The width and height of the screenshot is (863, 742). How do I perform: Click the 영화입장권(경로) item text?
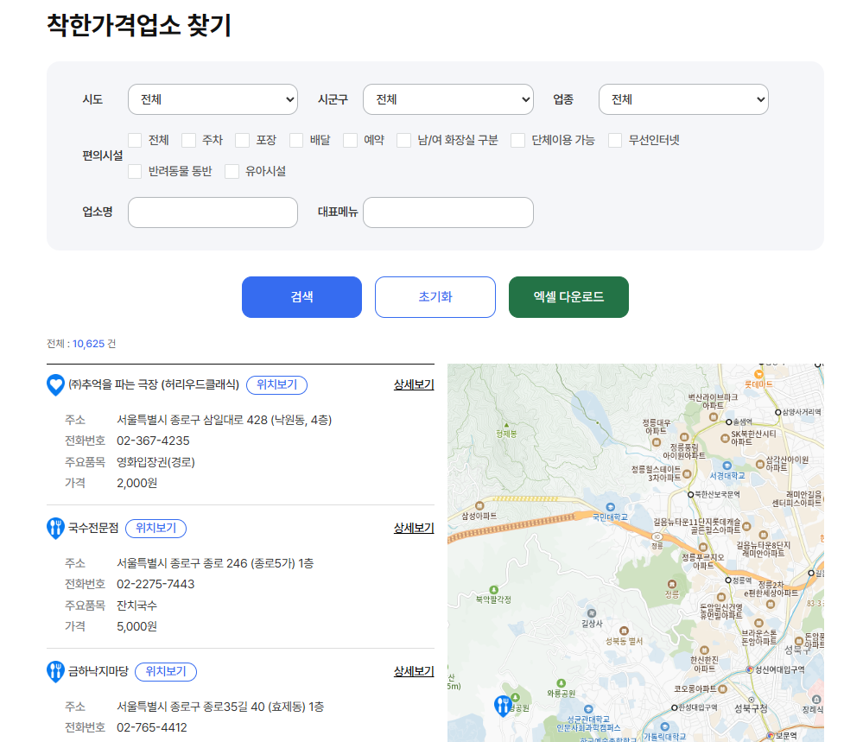click(x=155, y=462)
